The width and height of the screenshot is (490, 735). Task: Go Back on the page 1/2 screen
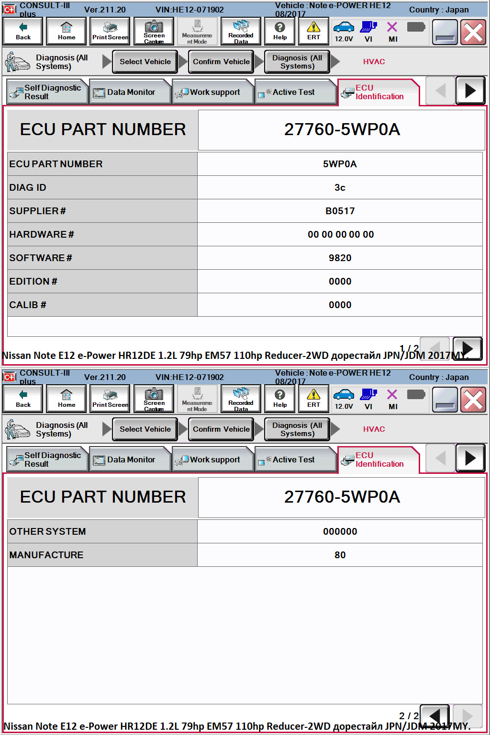click(x=23, y=31)
